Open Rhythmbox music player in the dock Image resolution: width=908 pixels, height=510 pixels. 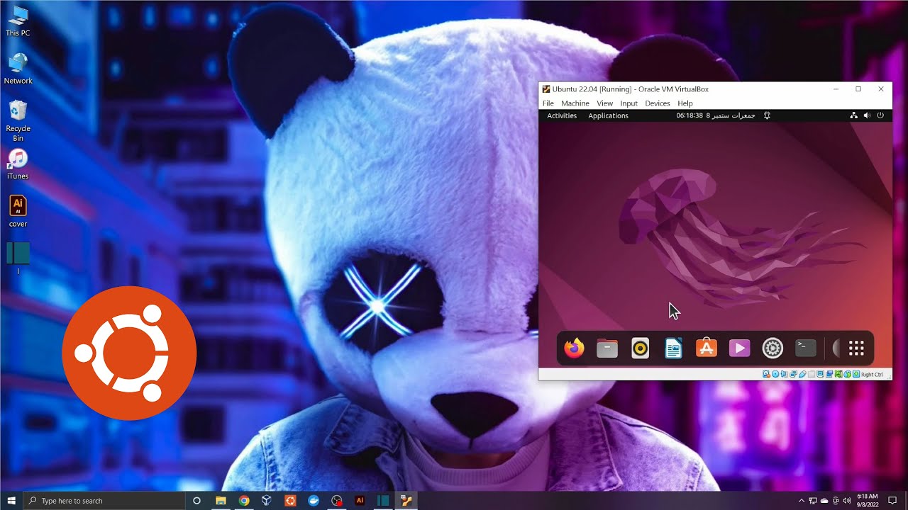640,348
